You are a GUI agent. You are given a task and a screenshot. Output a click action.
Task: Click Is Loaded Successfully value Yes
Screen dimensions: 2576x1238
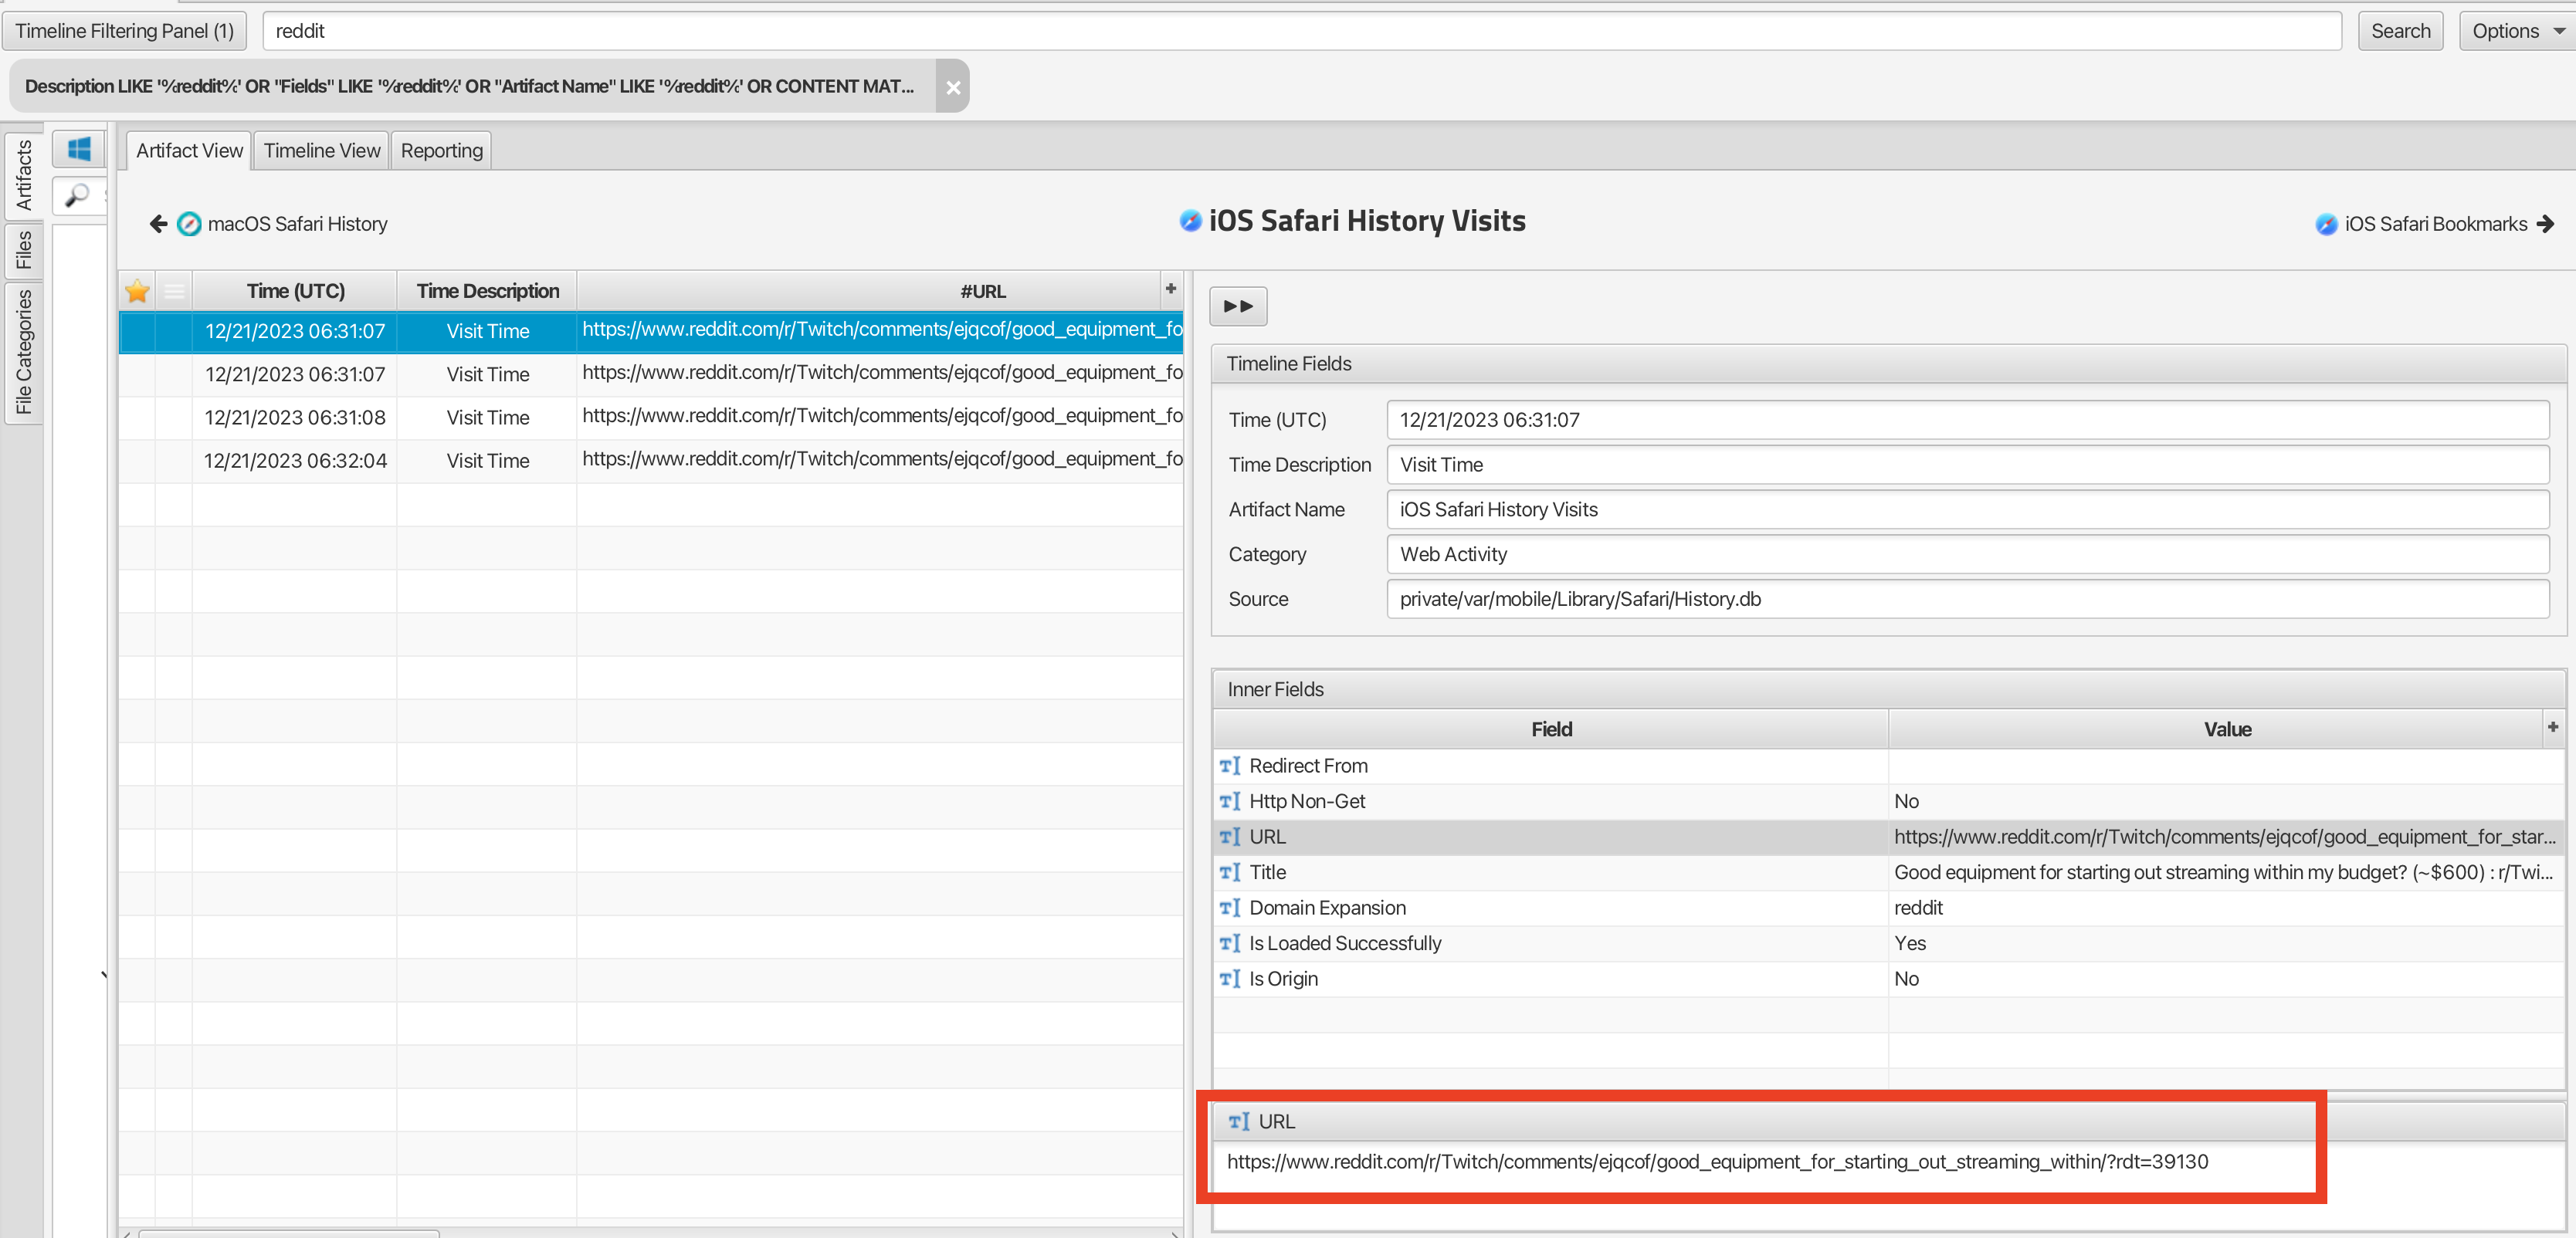(x=1909, y=943)
